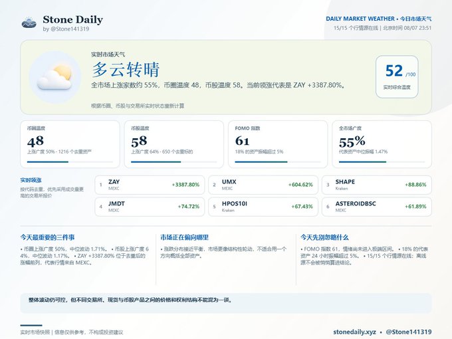Click the progress bar under 币圈温度 48
Screen dimensions: 452x339
click(70, 162)
